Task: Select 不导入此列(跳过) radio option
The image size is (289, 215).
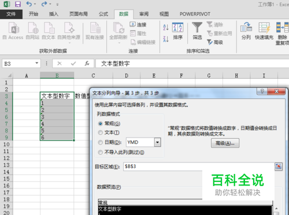Action: click(x=101, y=153)
